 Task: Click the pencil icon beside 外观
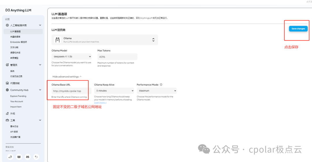(x=7, y=113)
